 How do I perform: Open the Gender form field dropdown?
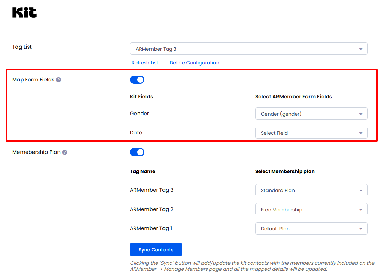tap(311, 114)
